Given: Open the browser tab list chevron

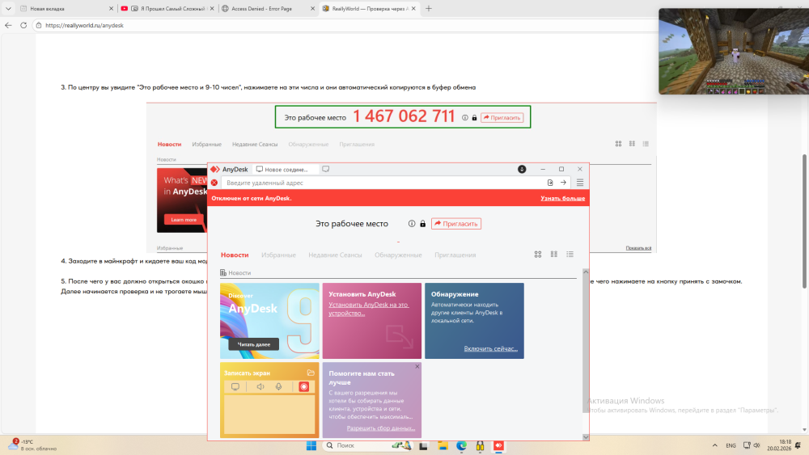Looking at the screenshot, I should [8, 8].
